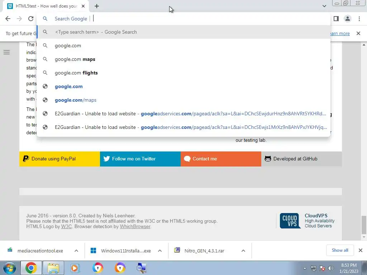Click the Search Google address field
Viewport: 367px width, 275px height.
pos(183,19)
